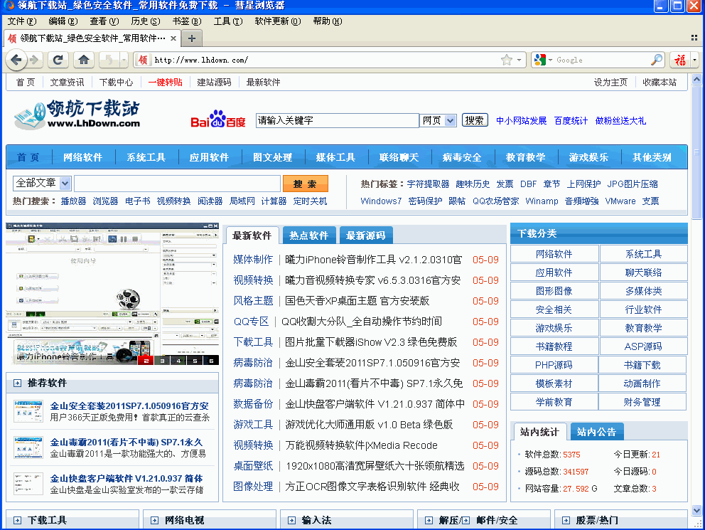Viewport: 705px width, 530px height.
Task: Open the 全部文章 category dropdown
Action: (x=42, y=183)
